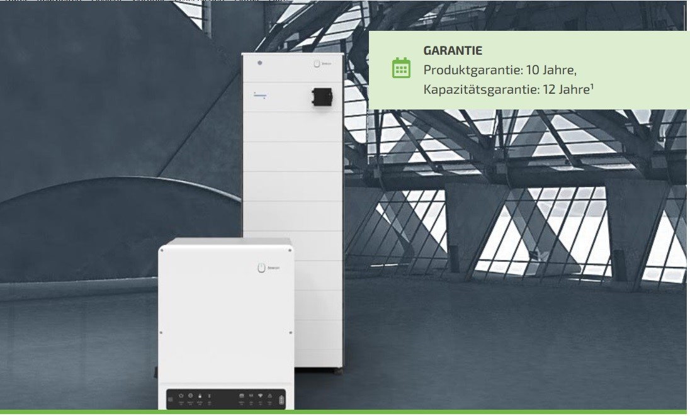Click the WiFi icon on inverter display
Image resolution: width=690 pixels, height=416 pixels.
(x=259, y=395)
